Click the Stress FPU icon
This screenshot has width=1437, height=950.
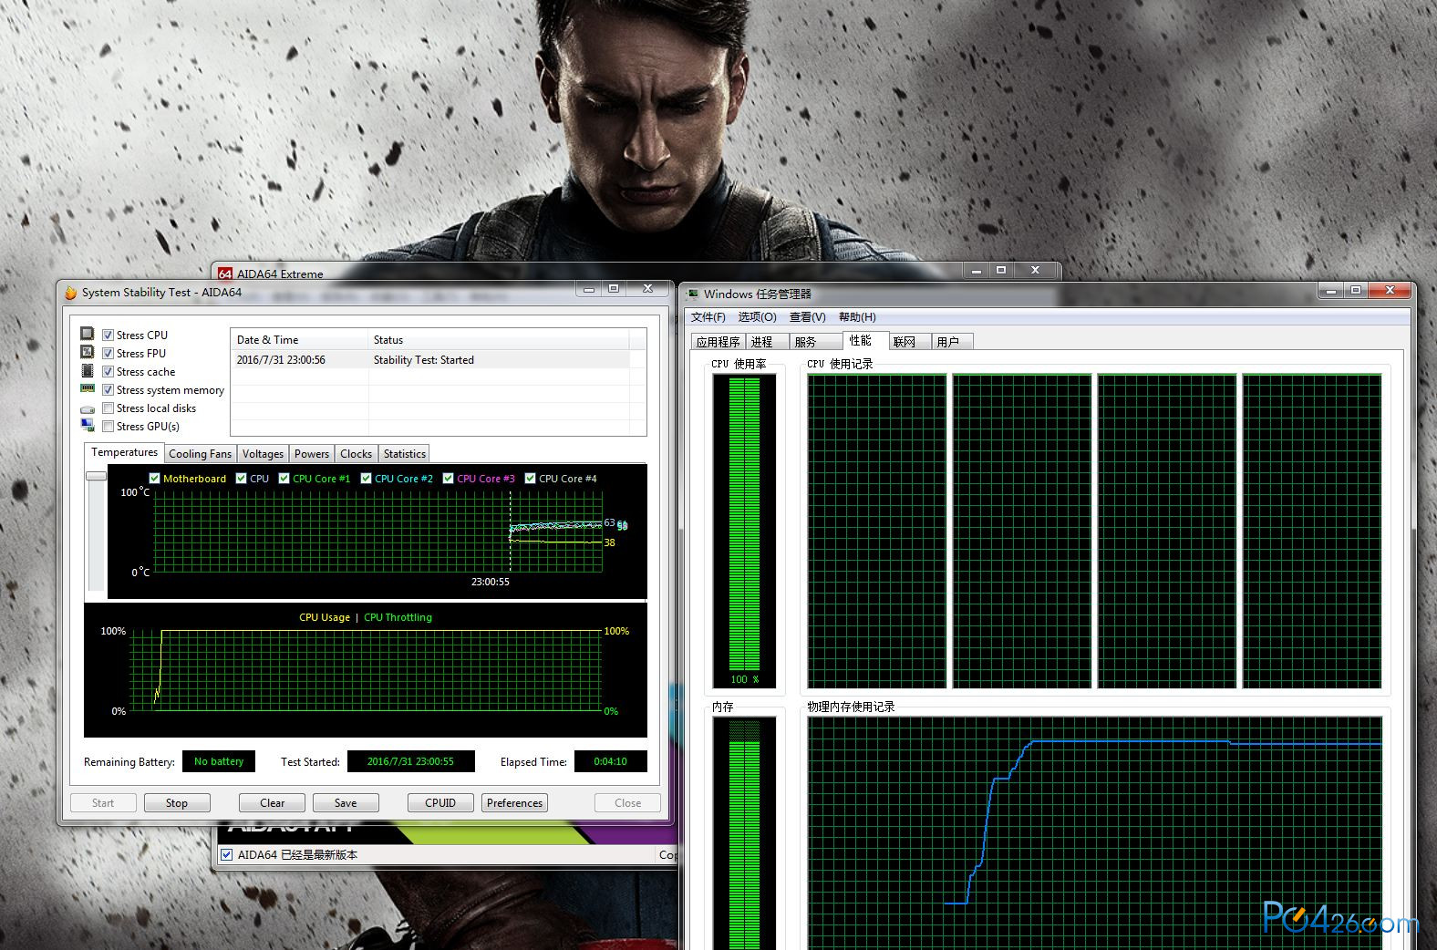tap(88, 352)
